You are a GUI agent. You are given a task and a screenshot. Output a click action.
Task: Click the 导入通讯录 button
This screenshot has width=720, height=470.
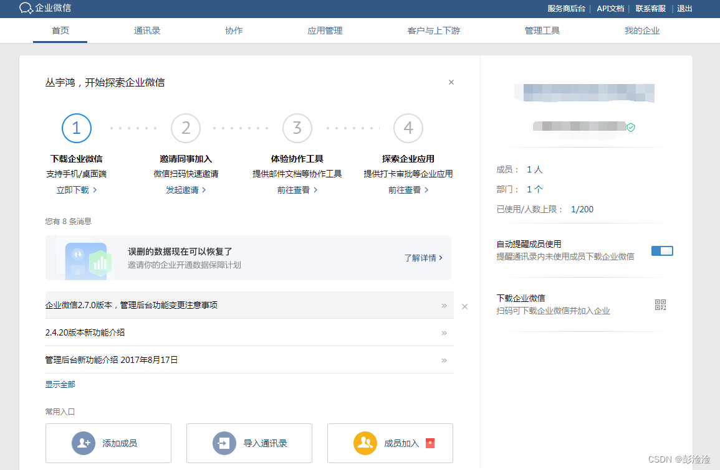pyautogui.click(x=249, y=443)
